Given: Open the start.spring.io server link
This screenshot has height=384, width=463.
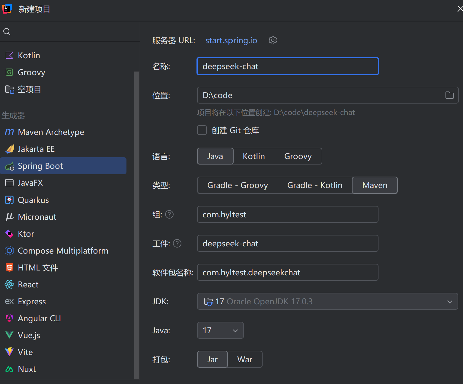Looking at the screenshot, I should tap(231, 40).
